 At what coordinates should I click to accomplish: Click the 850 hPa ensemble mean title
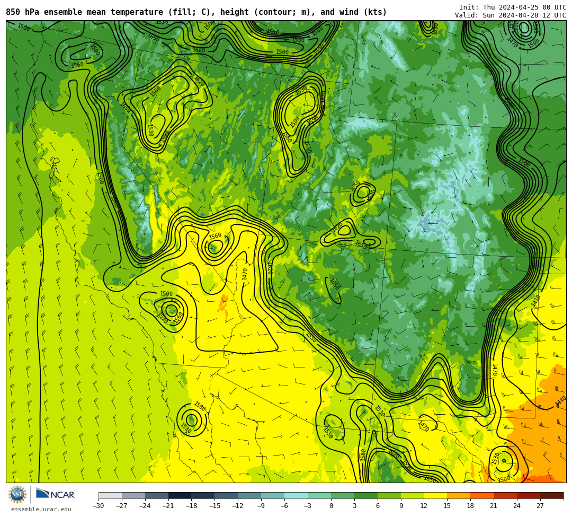click(x=196, y=12)
